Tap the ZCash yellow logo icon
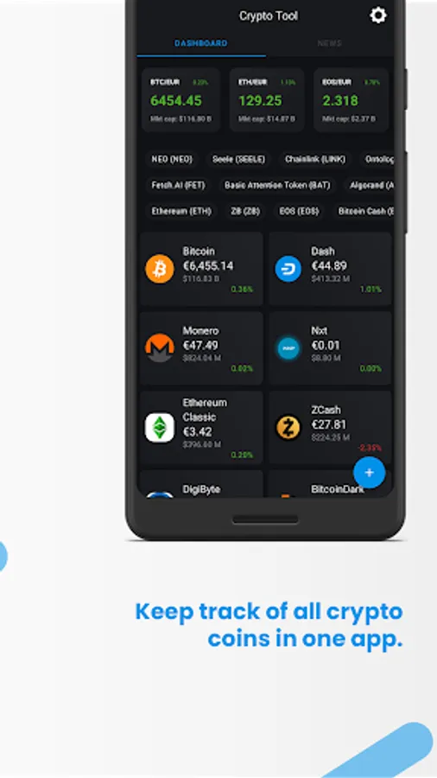Image resolution: width=437 pixels, height=778 pixels. click(x=288, y=427)
